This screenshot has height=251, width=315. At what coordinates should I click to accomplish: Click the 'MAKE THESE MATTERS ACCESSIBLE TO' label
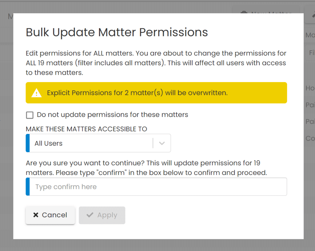86,129
